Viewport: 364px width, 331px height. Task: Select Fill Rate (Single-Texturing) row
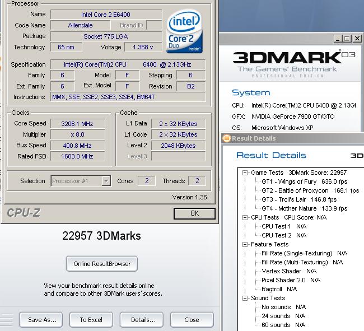(x=304, y=253)
